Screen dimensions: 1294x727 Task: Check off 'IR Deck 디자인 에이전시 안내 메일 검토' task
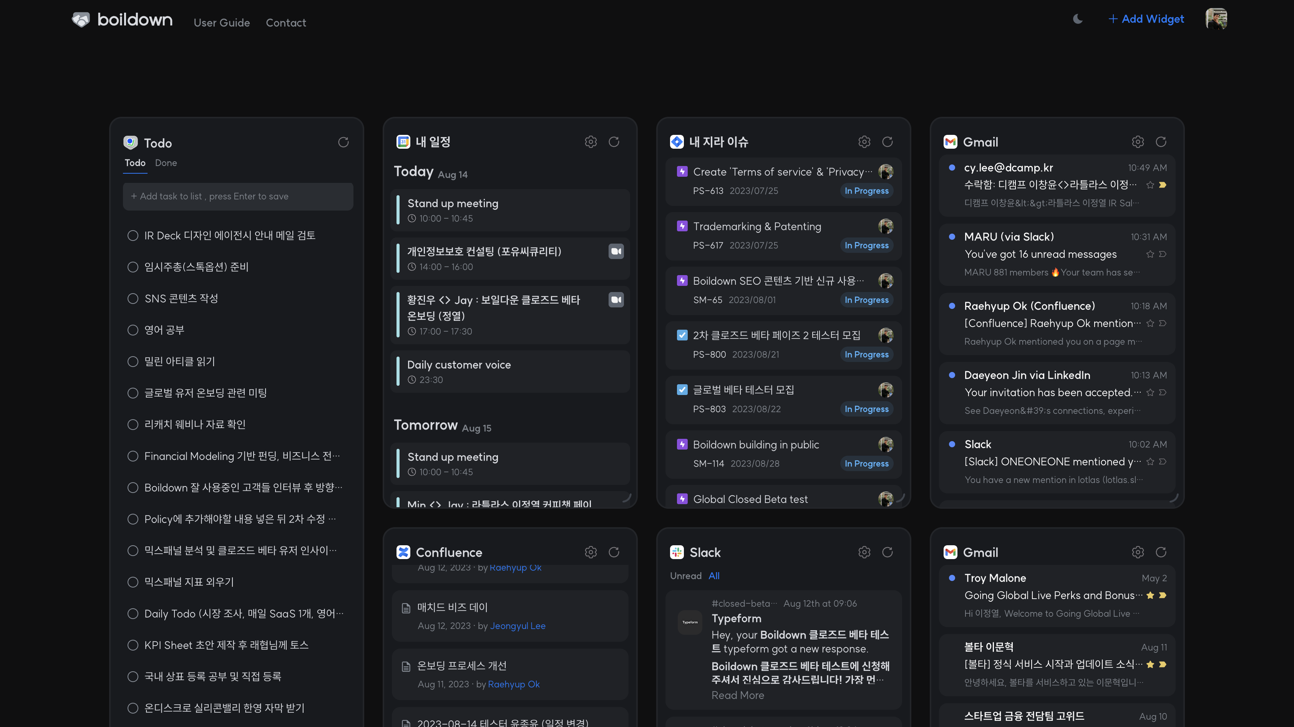point(133,236)
